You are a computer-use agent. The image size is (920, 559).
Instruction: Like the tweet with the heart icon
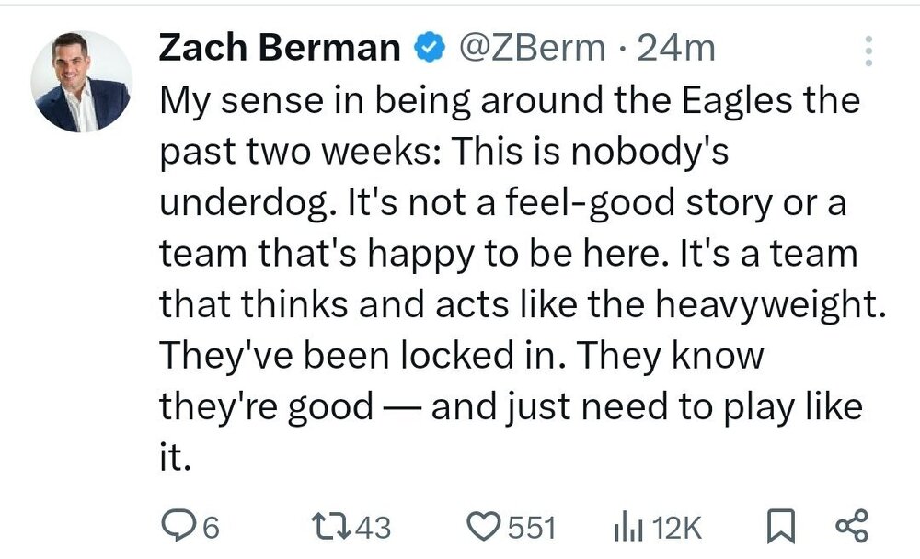coord(482,527)
